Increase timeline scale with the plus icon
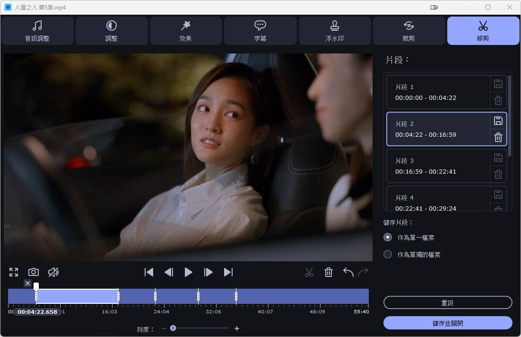The height and width of the screenshot is (337, 521). [236, 328]
